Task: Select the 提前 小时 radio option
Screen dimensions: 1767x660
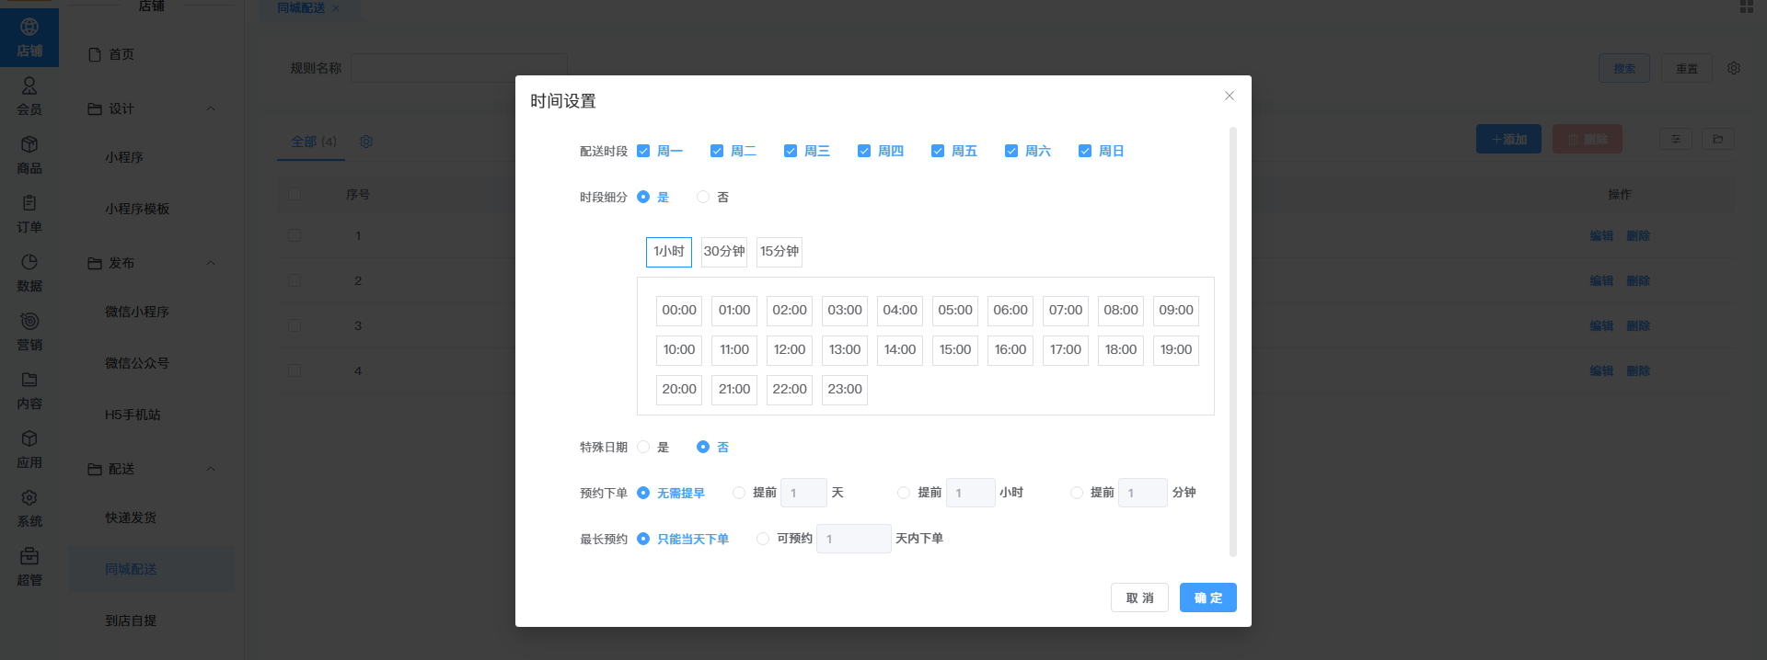Action: point(904,493)
